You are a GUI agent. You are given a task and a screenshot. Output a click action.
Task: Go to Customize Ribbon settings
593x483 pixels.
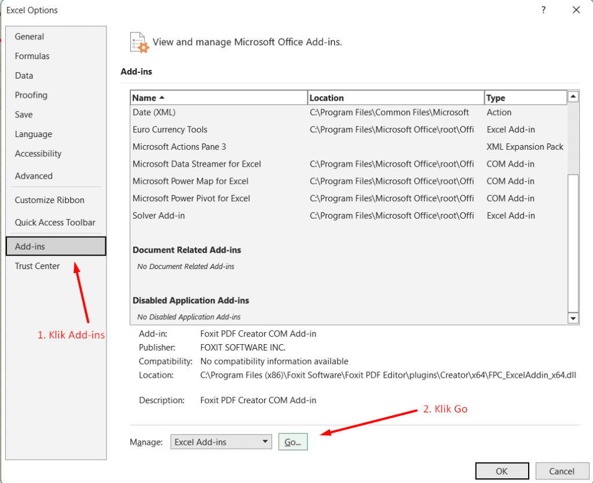50,200
